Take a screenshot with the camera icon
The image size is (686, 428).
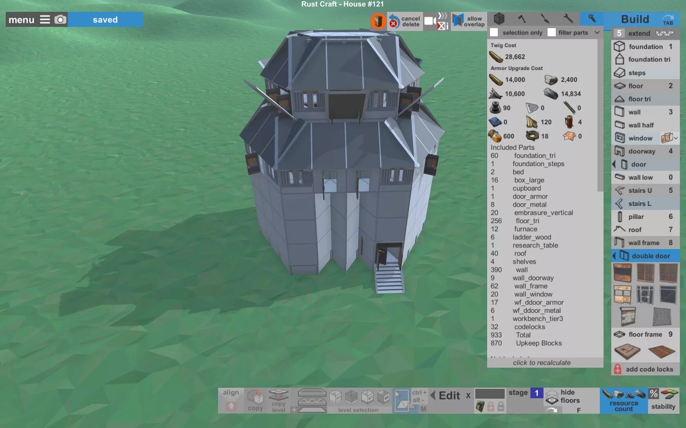(60, 20)
